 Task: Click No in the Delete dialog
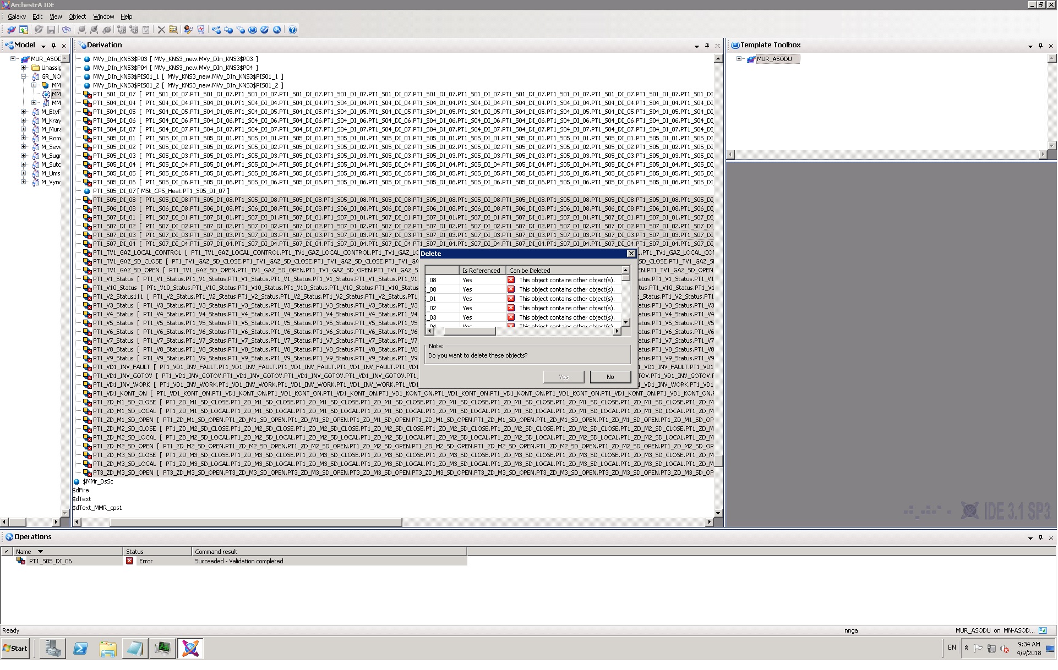(x=610, y=377)
